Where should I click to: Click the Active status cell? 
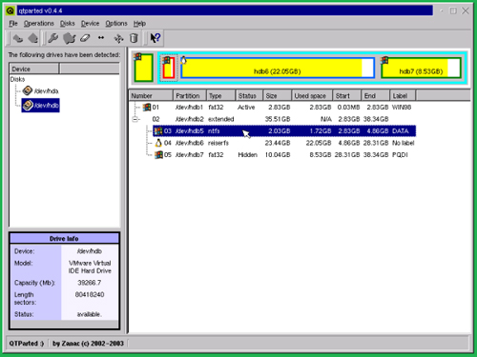click(x=246, y=108)
